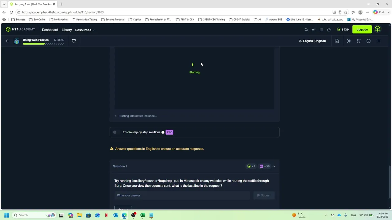Screen dimensions: 392x220
Task: Switch to the Proxying Tools browser tab
Action: (32, 4)
